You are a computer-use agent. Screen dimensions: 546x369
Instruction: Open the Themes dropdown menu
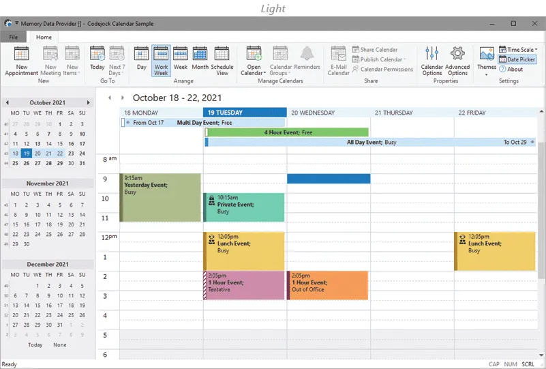pyautogui.click(x=487, y=61)
